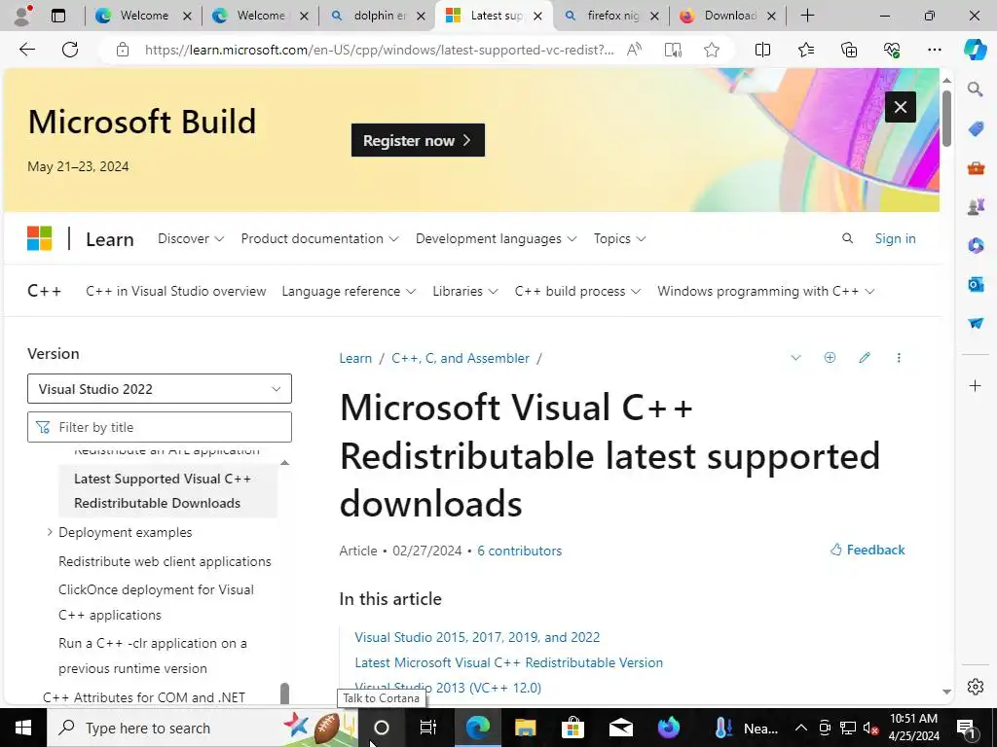Open tab actions menu icon

[x=57, y=16]
